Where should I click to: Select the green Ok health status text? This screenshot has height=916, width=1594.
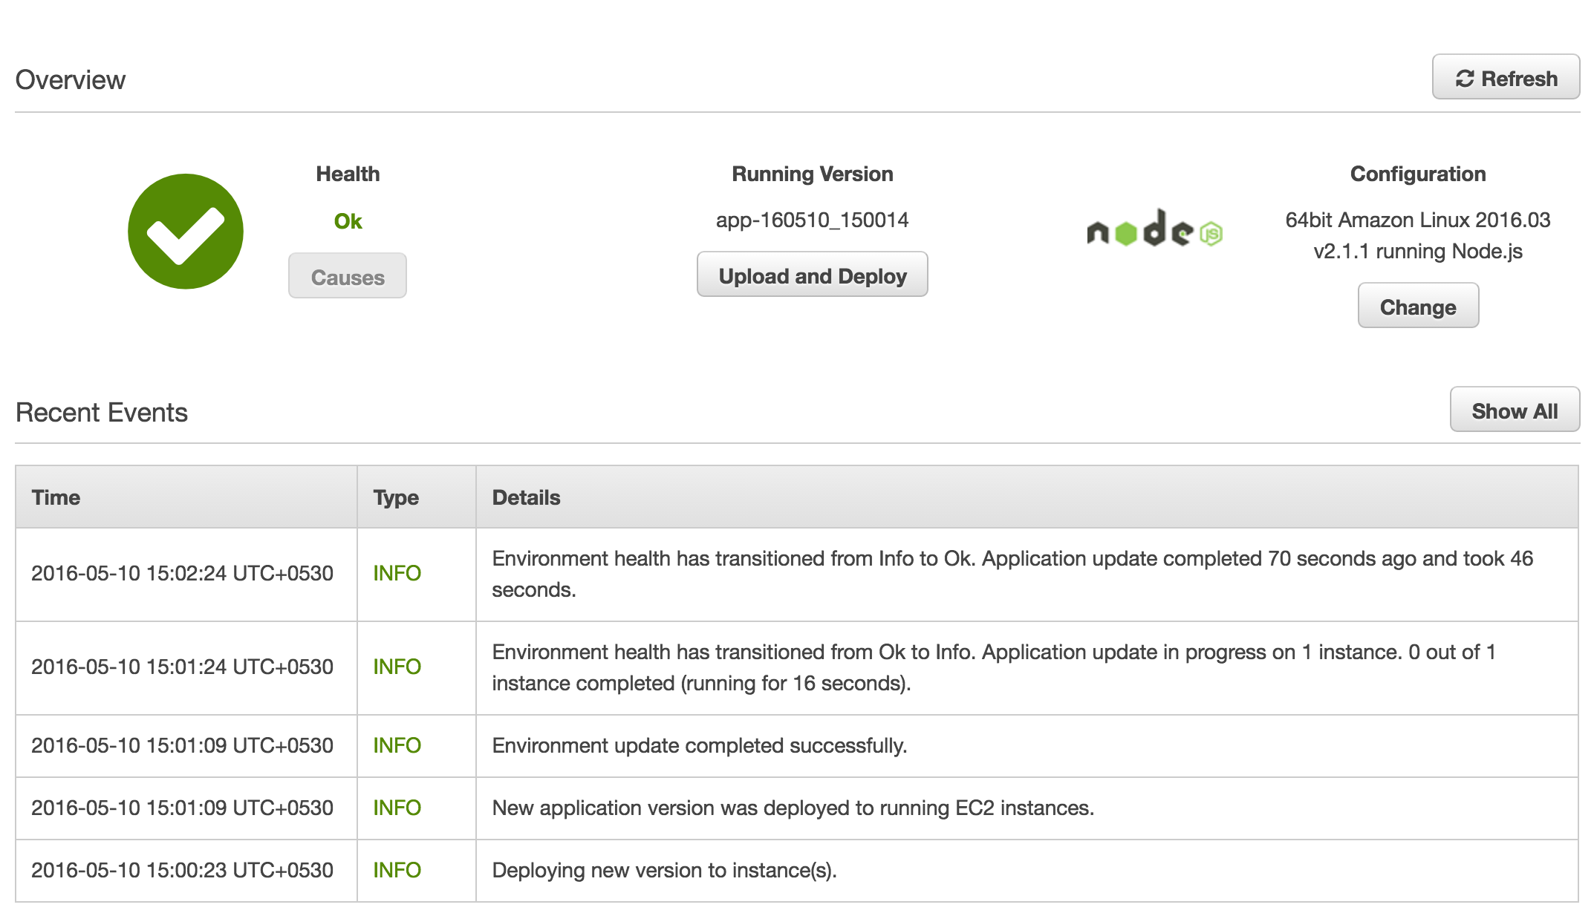(348, 221)
